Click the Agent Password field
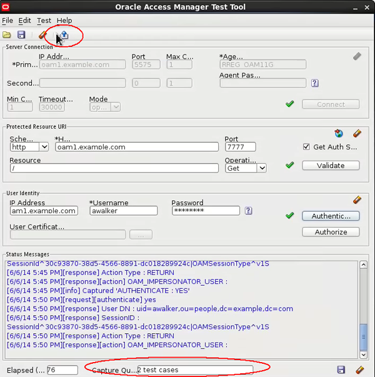Screen dimensions: 375x377 tap(262, 83)
